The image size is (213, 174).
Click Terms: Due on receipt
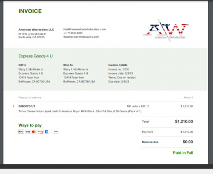tap(122, 77)
